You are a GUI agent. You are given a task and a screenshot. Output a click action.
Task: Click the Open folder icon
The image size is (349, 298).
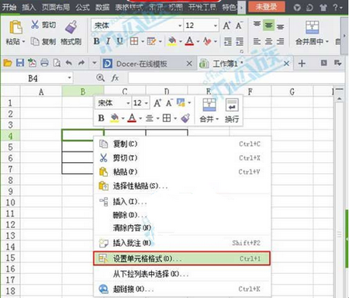pos(8,63)
